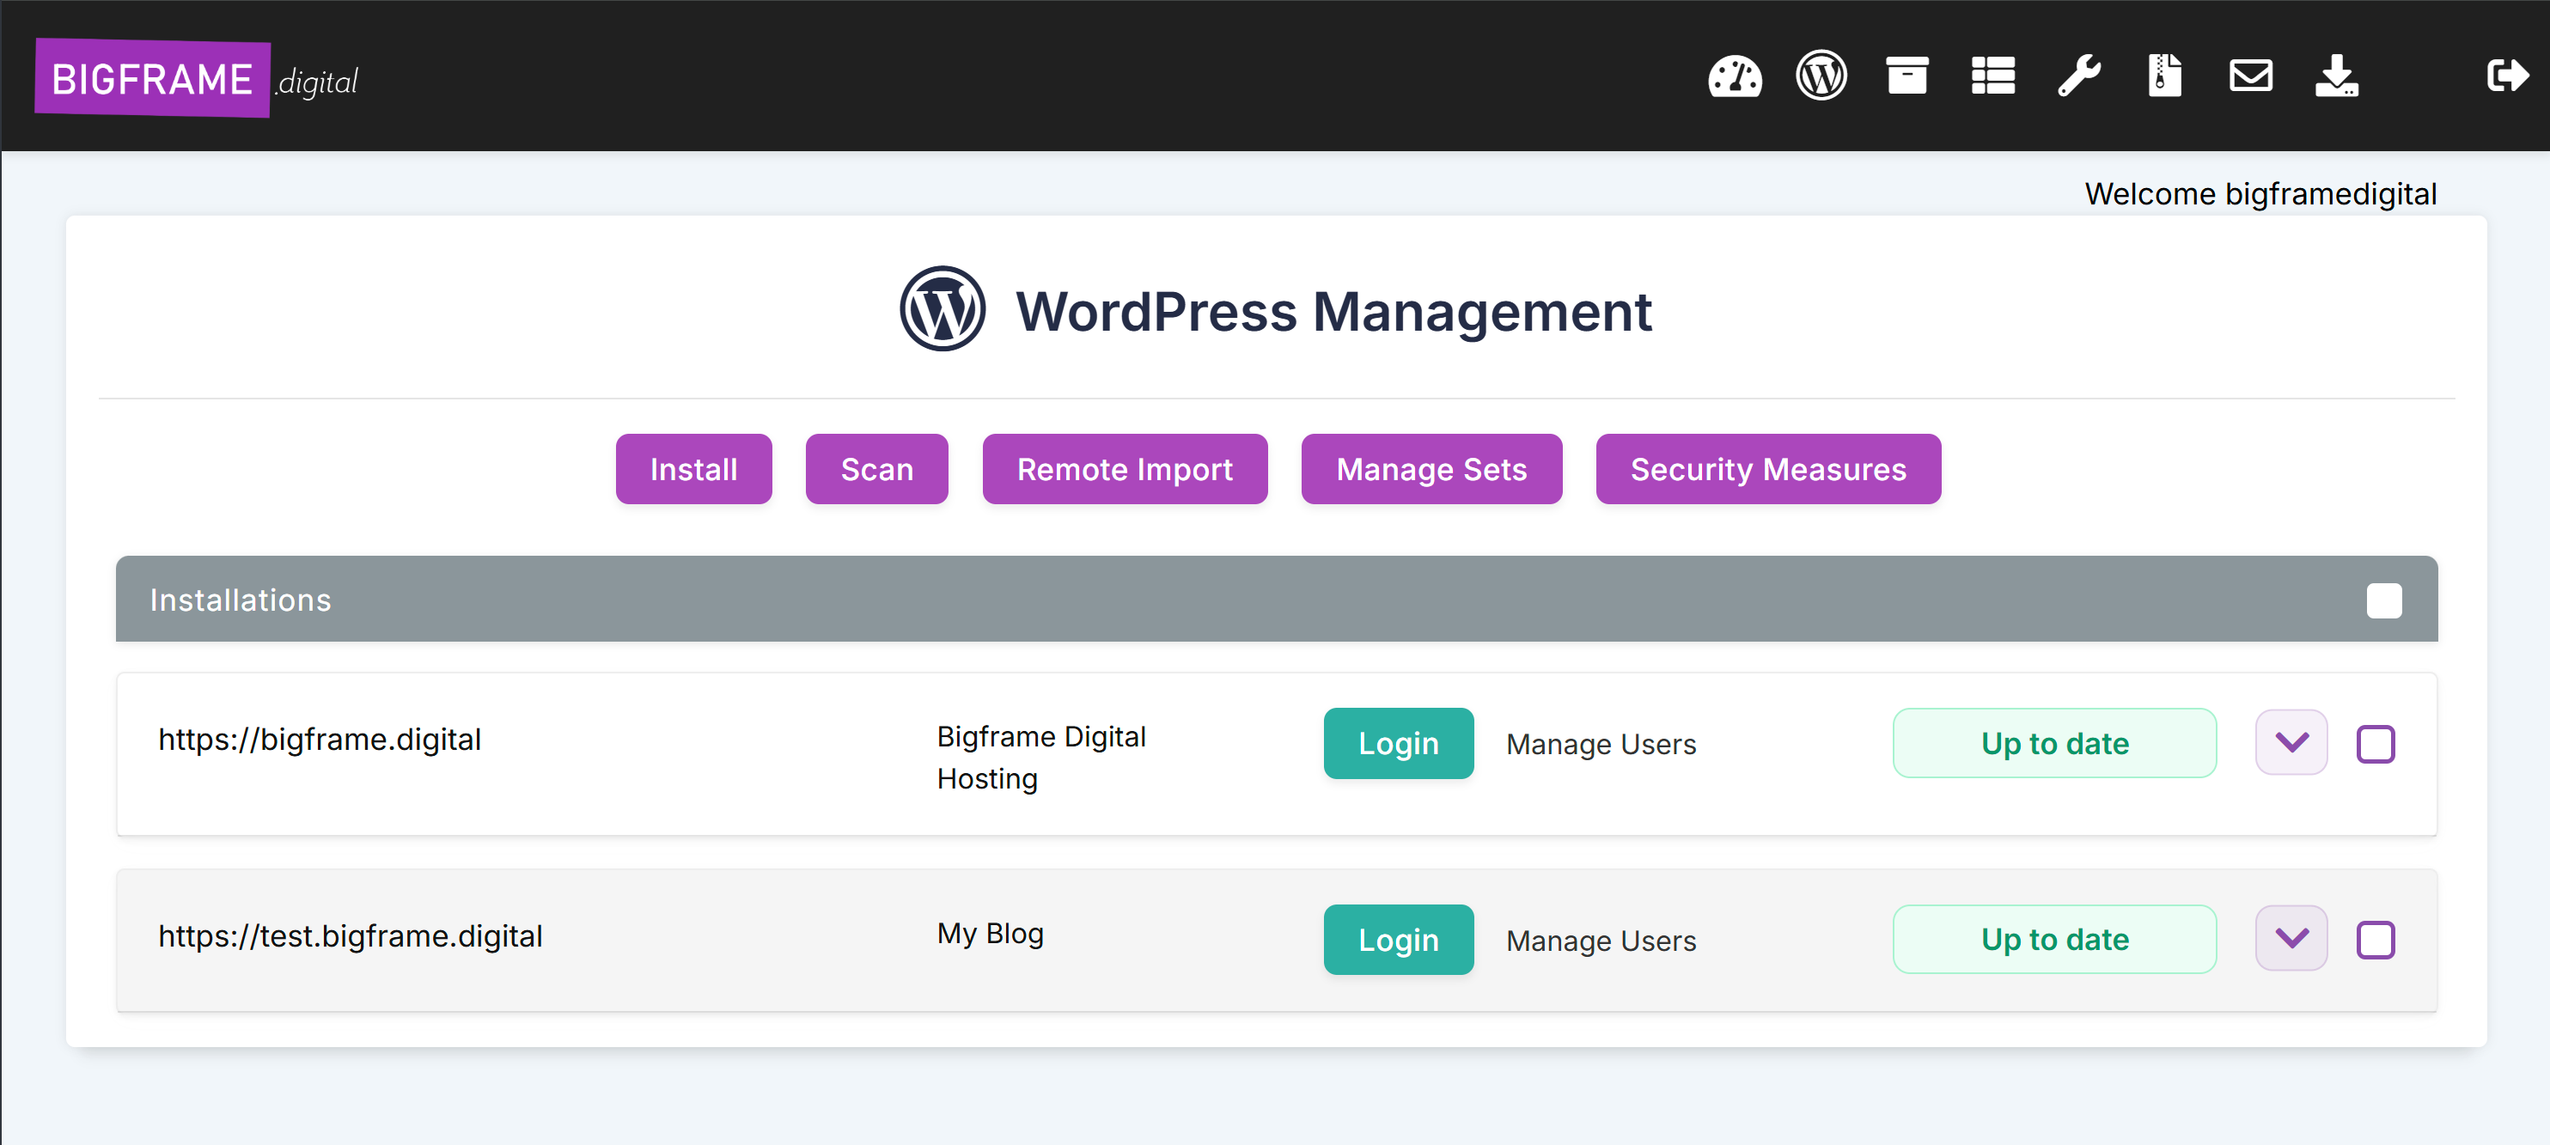Start a Scan of installations
The height and width of the screenshot is (1145, 2550).
(x=876, y=469)
